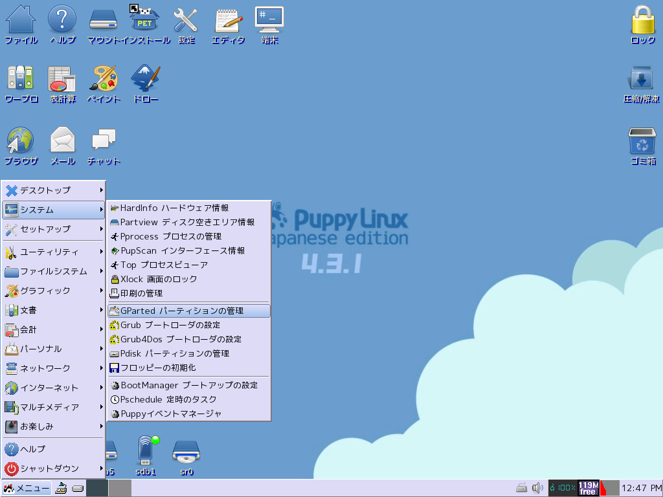663x497 pixels.
Task: Open Grub4Dos ブートローダの設定
Action: [x=188, y=339]
